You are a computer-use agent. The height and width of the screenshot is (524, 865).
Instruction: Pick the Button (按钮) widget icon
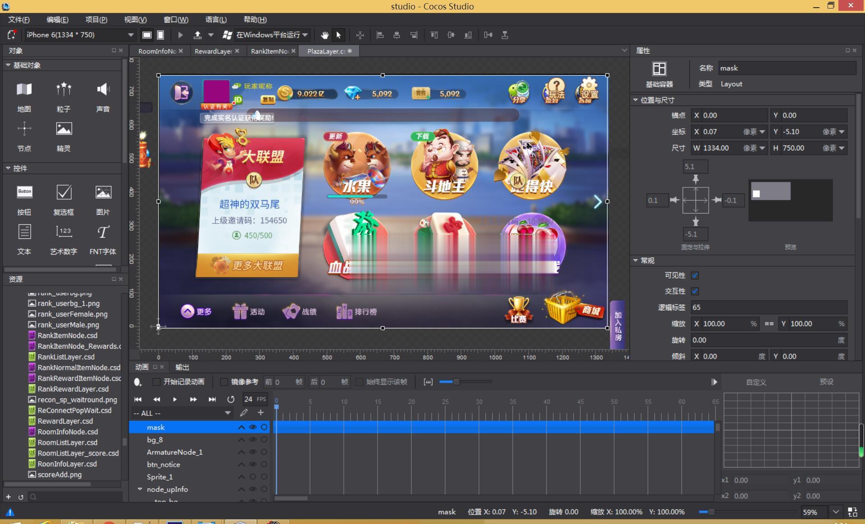point(24,192)
